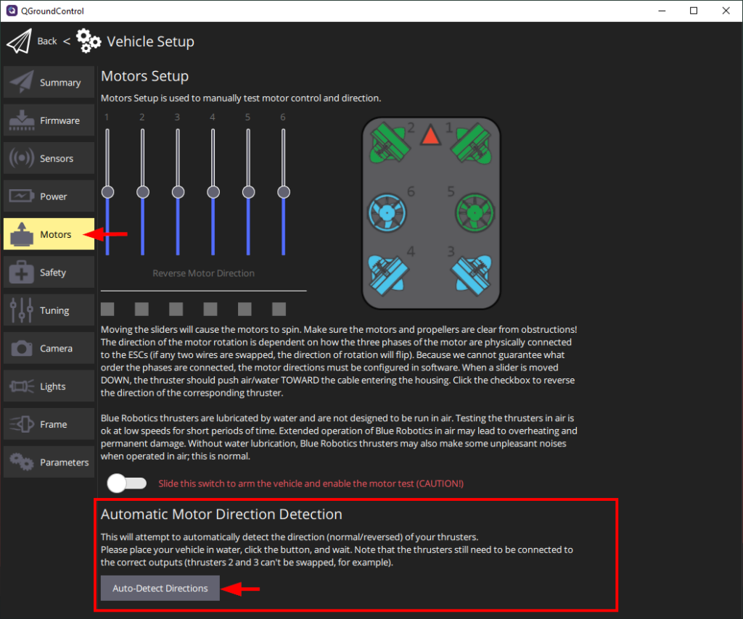Select the Safety sidebar icon
The height and width of the screenshot is (619, 743).
pyautogui.click(x=20, y=272)
